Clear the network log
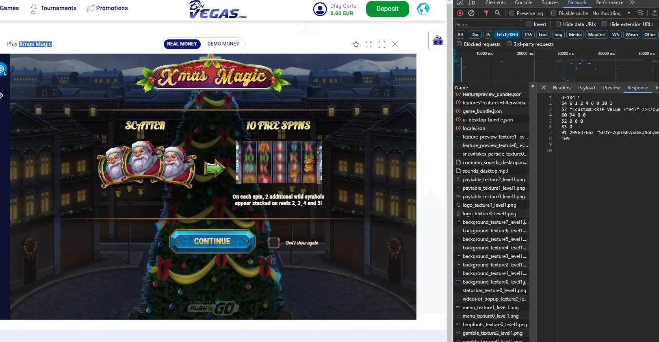This screenshot has width=659, height=342. (x=471, y=13)
